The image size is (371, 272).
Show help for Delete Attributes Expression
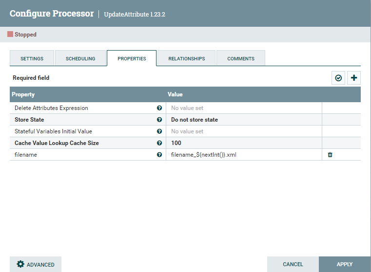point(159,108)
